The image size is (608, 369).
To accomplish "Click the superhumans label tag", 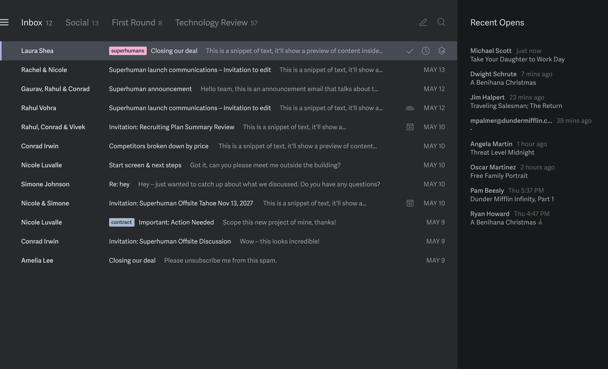I will coord(128,51).
